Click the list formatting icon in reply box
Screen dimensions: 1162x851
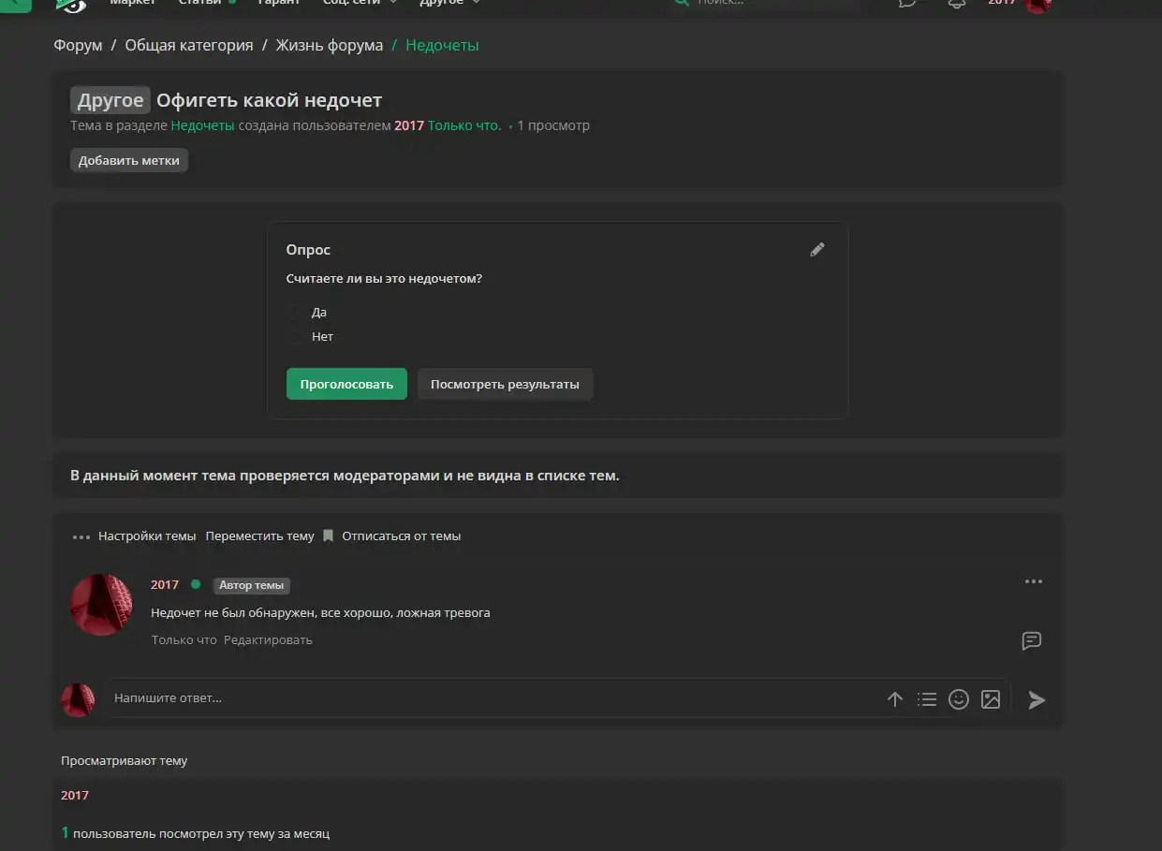[926, 699]
